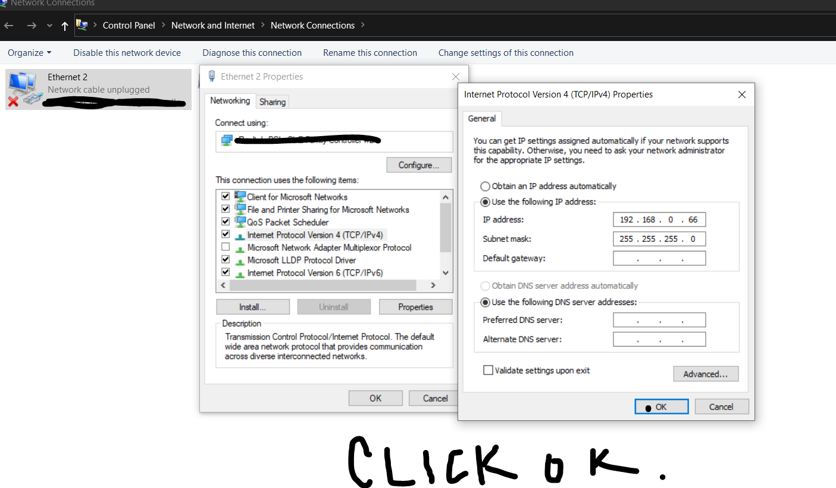The height and width of the screenshot is (488, 836).
Task: Click OK in Ethernet 2 Properties
Action: click(375, 398)
